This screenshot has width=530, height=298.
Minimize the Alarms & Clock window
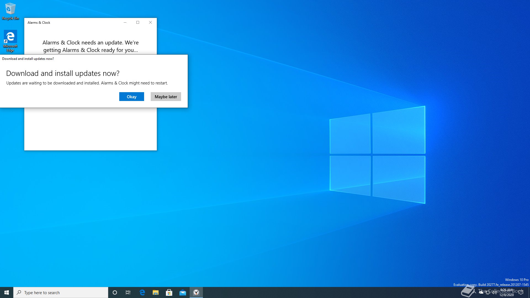(125, 22)
